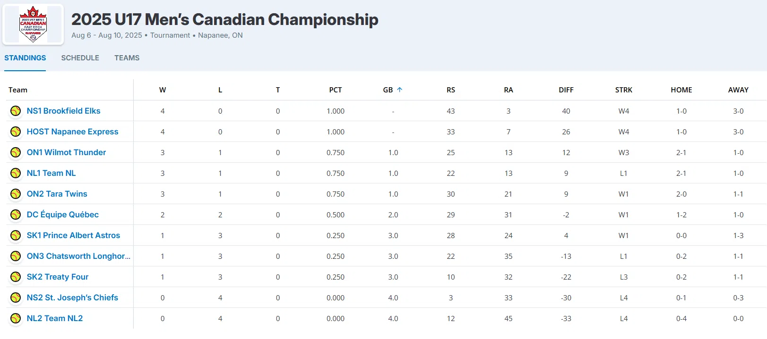The width and height of the screenshot is (767, 339).
Task: Open the Teams tab
Action: (x=127, y=58)
